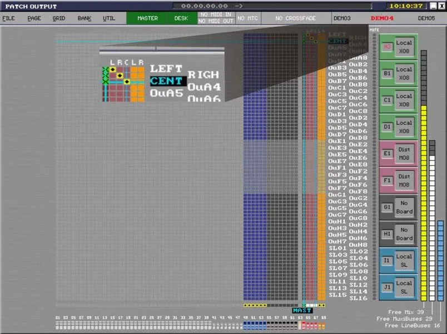Screen dimensions: 447x334
Task: Click the Local XO8 card for slot A3
Action: [x=404, y=47]
